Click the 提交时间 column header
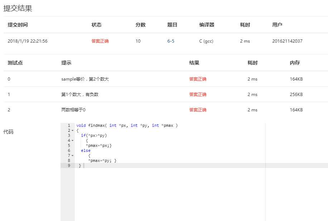 coord(18,25)
